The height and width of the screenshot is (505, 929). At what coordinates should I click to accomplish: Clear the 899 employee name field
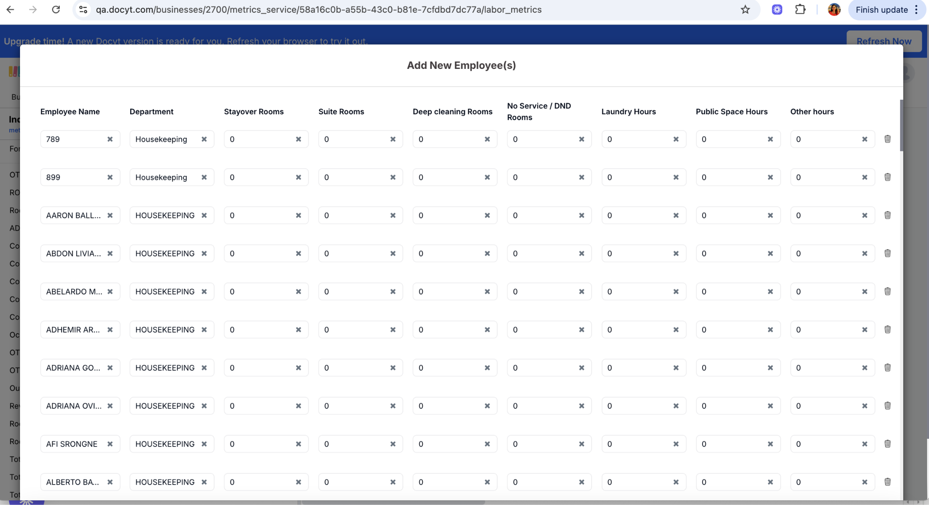tap(111, 177)
